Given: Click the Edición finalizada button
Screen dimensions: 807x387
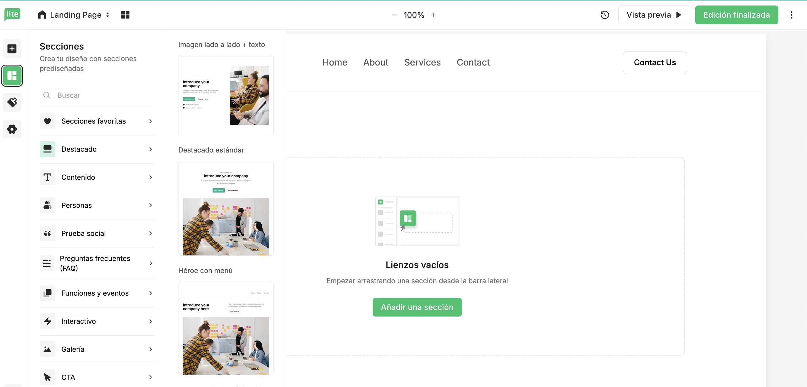Looking at the screenshot, I should (x=736, y=15).
